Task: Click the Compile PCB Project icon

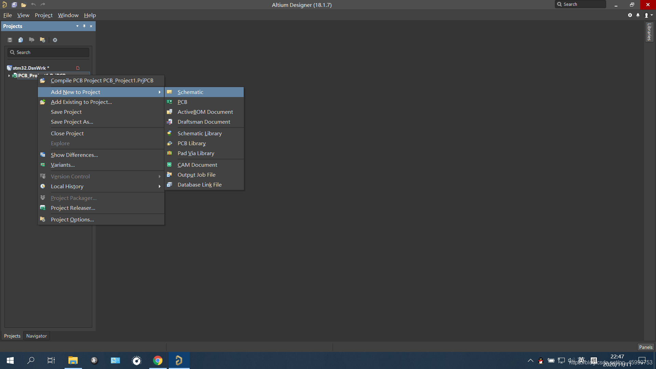Action: point(43,81)
